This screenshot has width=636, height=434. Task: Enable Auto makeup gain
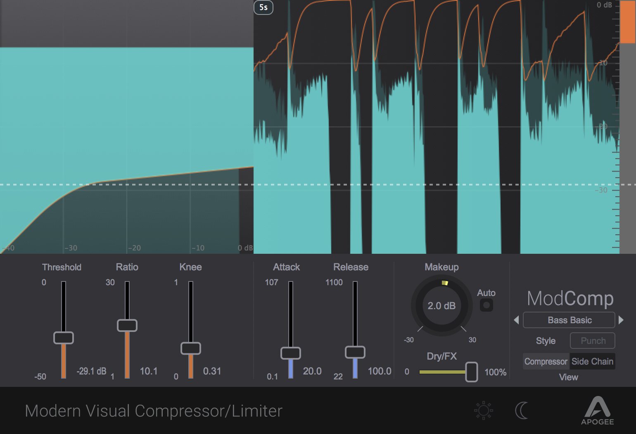(486, 305)
